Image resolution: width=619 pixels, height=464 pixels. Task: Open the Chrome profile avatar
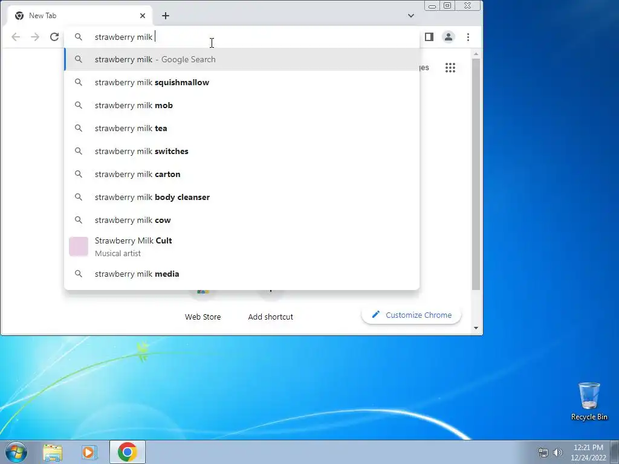point(449,37)
